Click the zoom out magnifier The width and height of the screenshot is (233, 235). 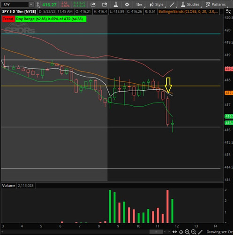[x=194, y=232]
